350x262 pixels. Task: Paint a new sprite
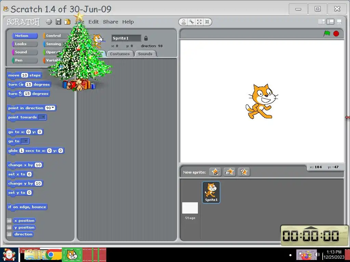[x=215, y=172]
